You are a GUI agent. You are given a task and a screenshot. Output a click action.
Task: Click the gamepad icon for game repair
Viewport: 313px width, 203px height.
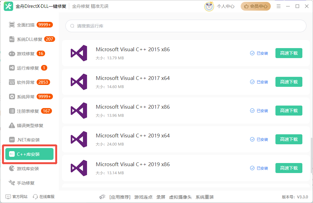pos(12,54)
